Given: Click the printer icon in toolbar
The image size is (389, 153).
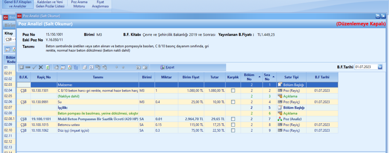Looking at the screenshot, I should pyautogui.click(x=84, y=67).
